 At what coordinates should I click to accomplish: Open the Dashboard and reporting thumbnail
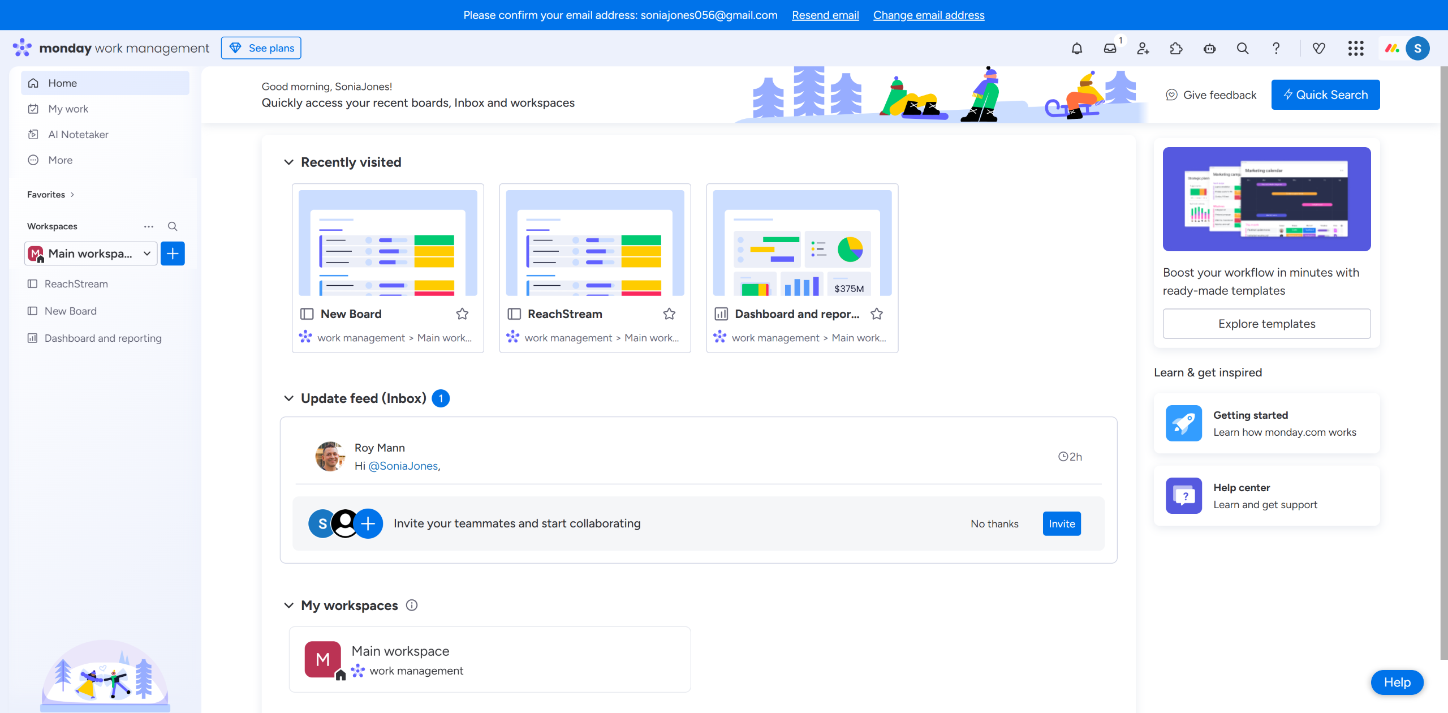tap(802, 243)
